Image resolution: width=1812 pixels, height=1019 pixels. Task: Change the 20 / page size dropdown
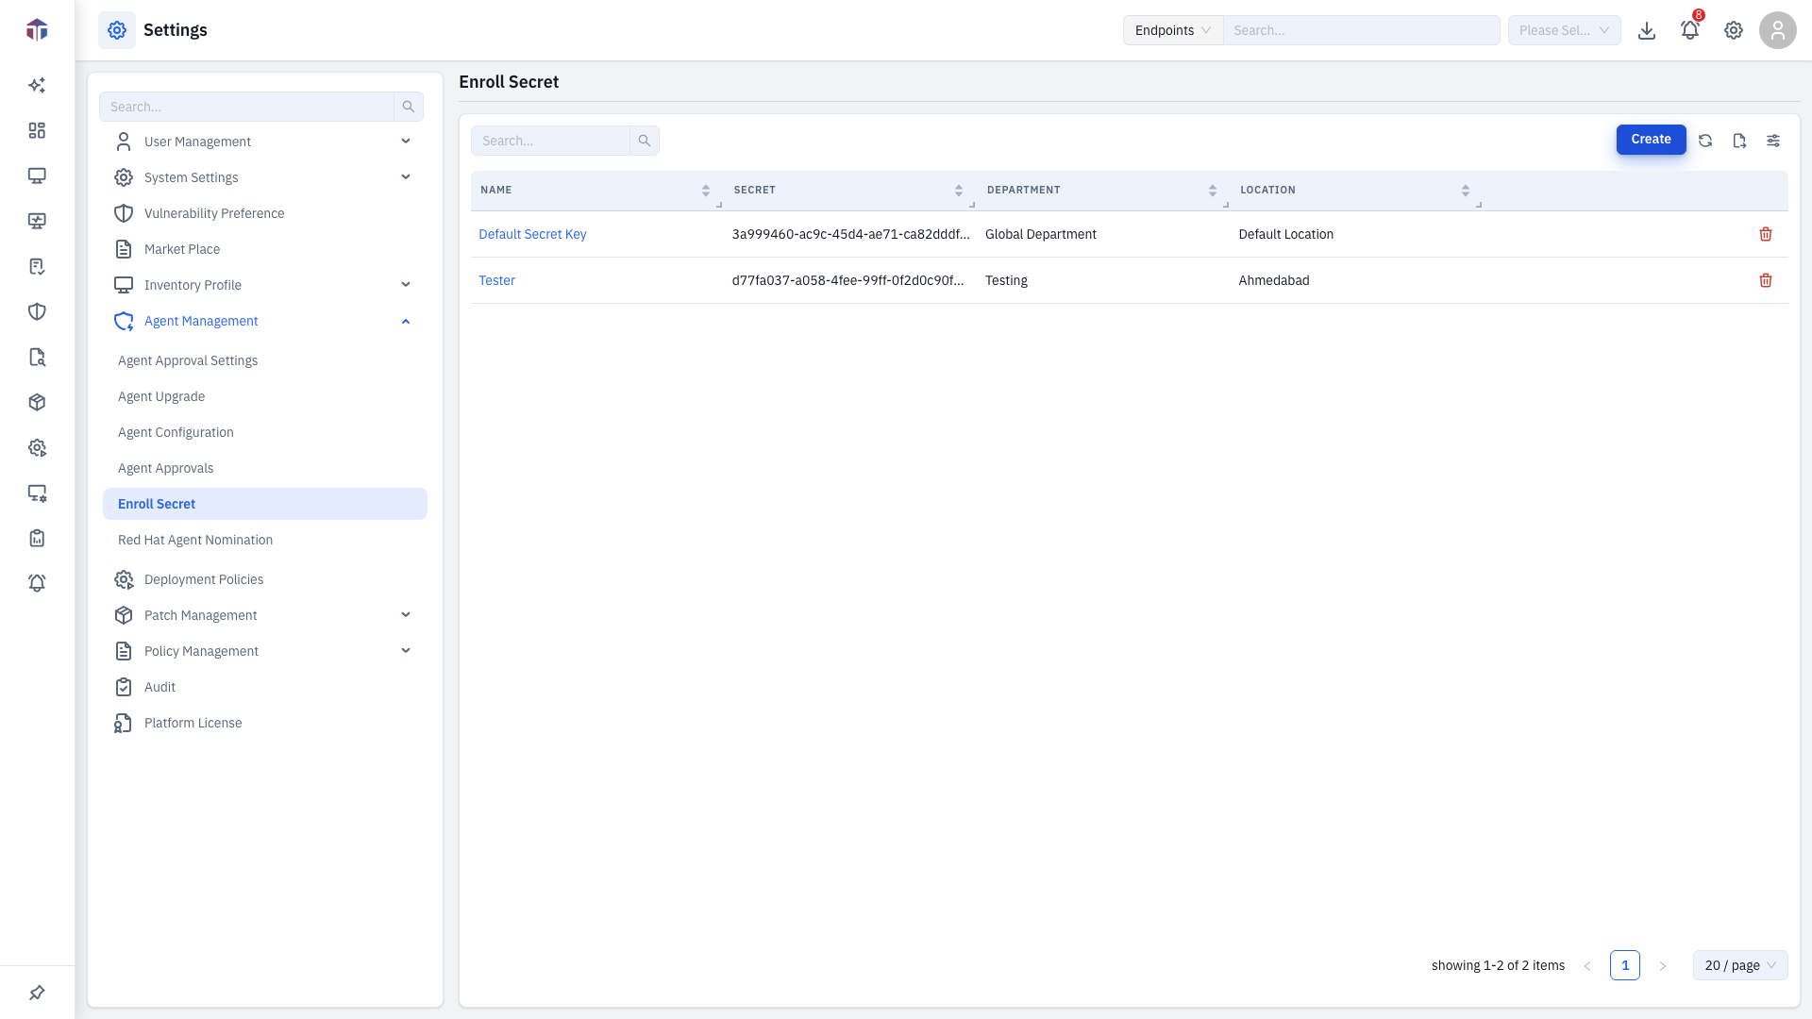1739,965
